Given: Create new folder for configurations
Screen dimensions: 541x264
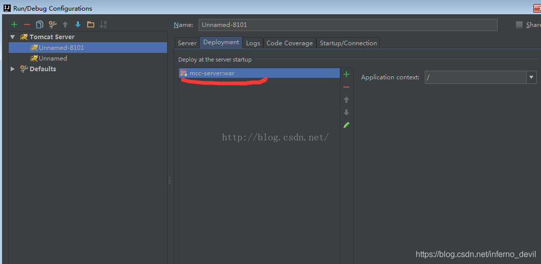Looking at the screenshot, I should pos(90,24).
